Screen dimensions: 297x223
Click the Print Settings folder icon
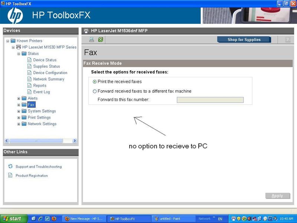[x=24, y=117]
